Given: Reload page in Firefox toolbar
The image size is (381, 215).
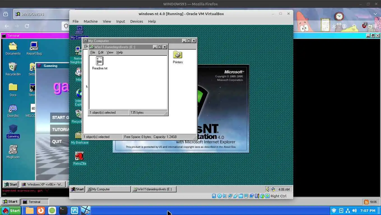Looking at the screenshot, I should (x=27, y=26).
